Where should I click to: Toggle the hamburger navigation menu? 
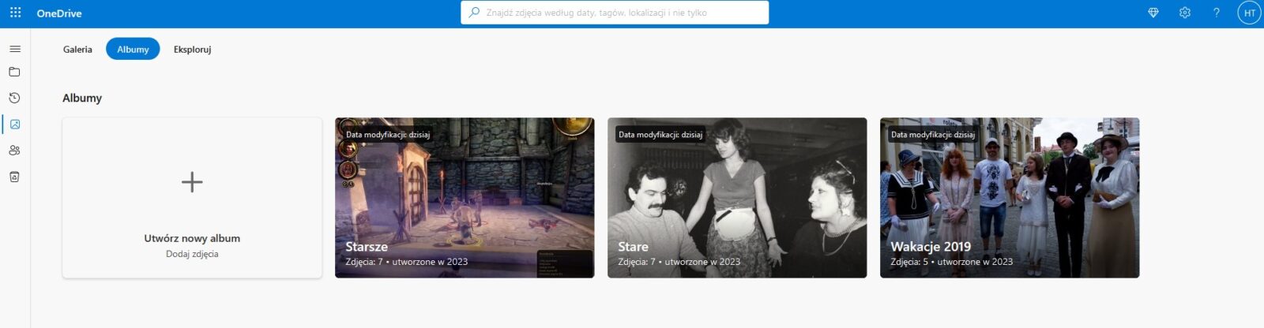coord(15,49)
